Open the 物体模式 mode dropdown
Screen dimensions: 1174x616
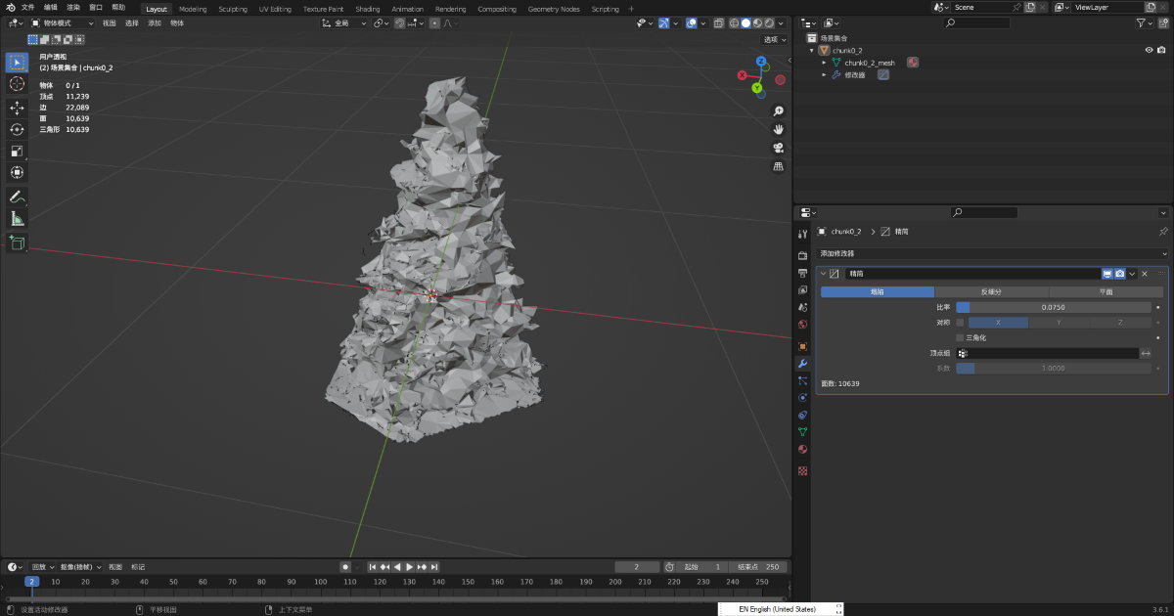tap(63, 22)
